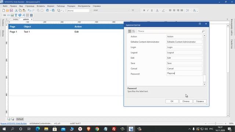This screenshot has height=132, width=235.
Task: Toggle bold formatting
Action: coord(144,10)
